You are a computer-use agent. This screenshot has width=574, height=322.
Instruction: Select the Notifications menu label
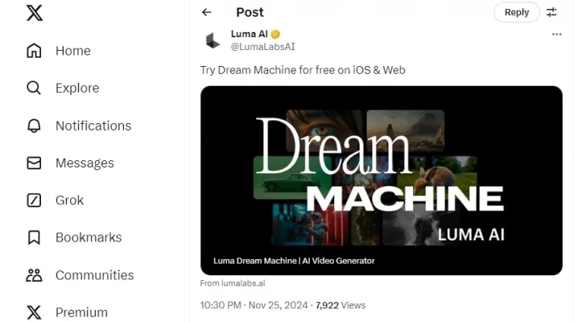pyautogui.click(x=93, y=126)
